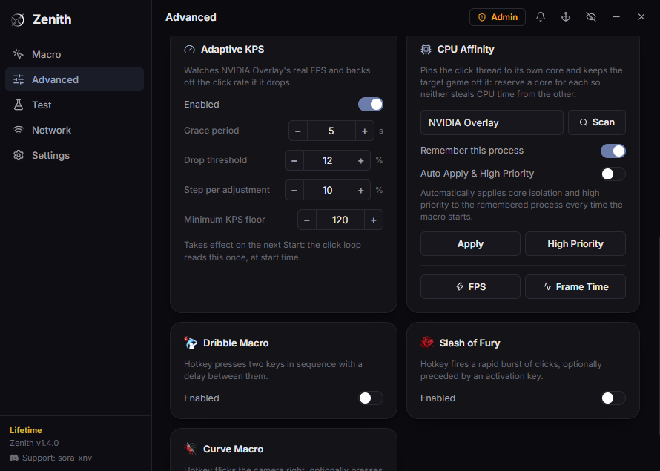Viewport: 660px width, 471px height.
Task: Decrease the Minimum KPS floor value
Action: pyautogui.click(x=307, y=220)
